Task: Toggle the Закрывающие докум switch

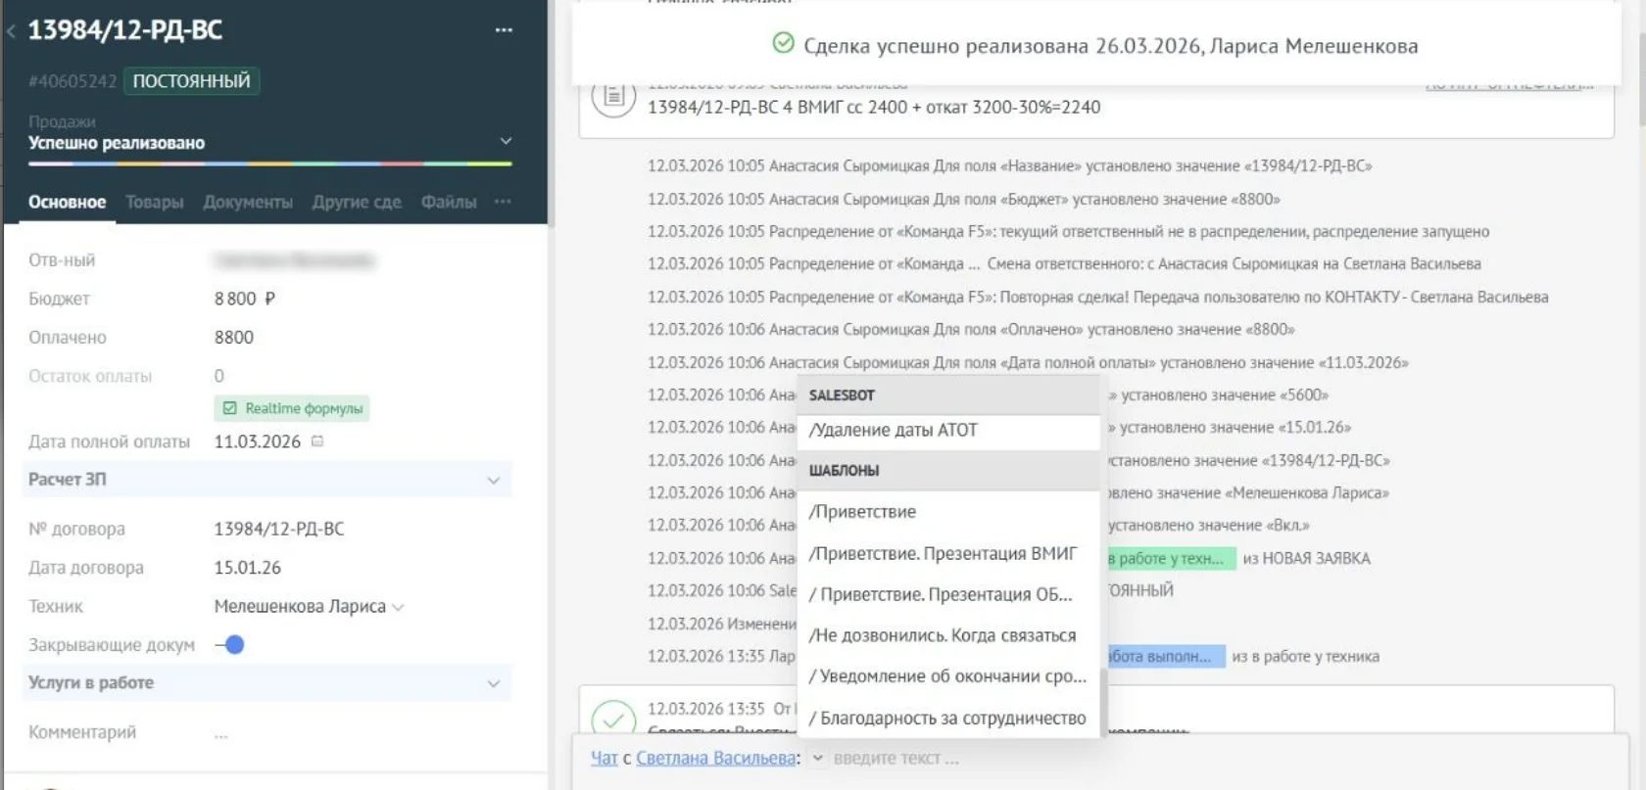Action: click(x=230, y=644)
